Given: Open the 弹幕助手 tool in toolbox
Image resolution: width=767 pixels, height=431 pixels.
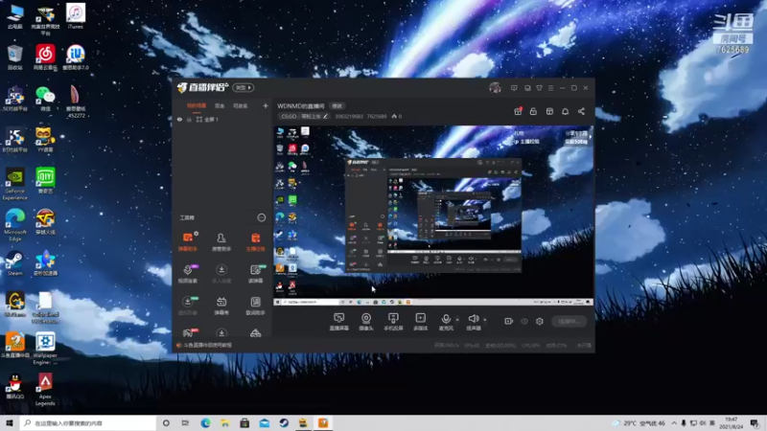Looking at the screenshot, I should [188, 242].
